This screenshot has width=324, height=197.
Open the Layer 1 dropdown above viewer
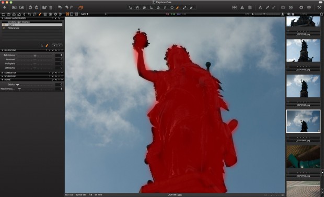94,14
